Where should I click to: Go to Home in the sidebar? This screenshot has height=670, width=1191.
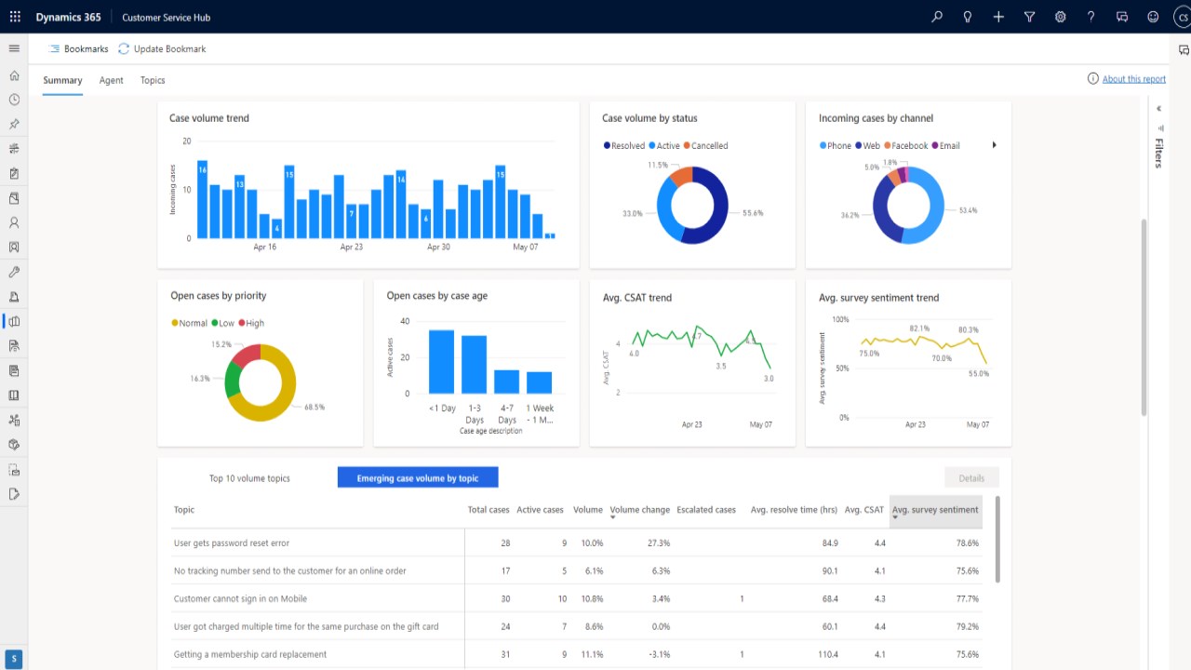click(x=14, y=75)
